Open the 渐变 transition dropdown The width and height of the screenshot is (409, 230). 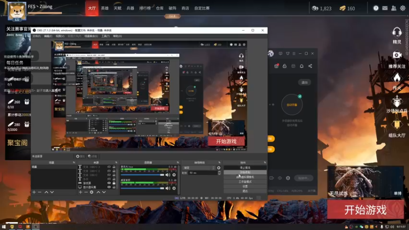[x=199, y=168]
